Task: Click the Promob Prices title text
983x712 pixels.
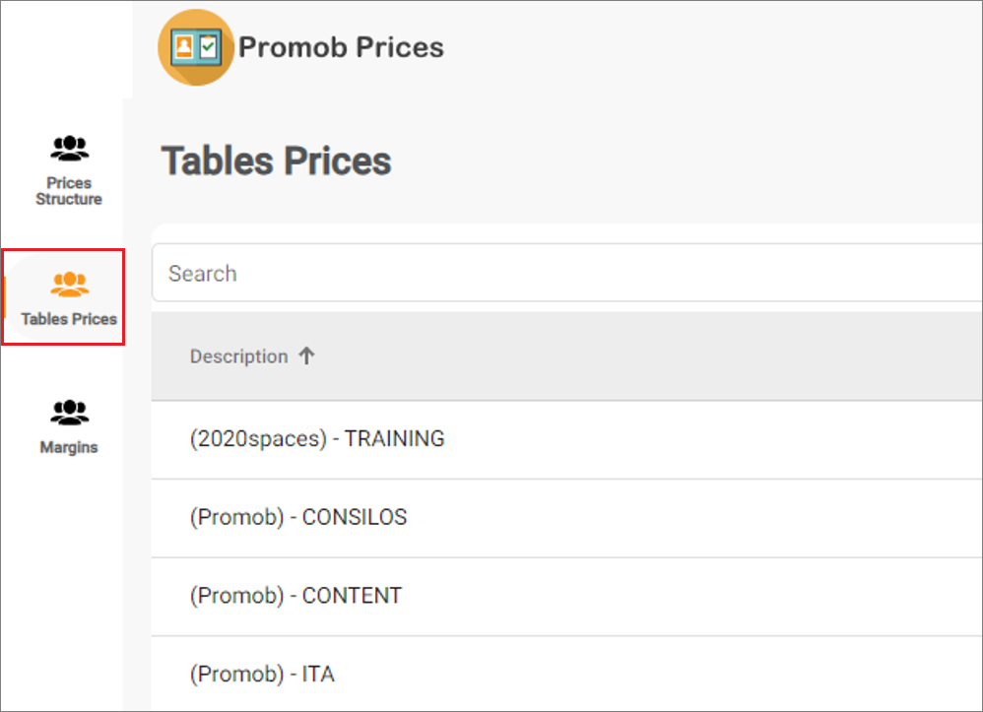Action: coord(341,47)
